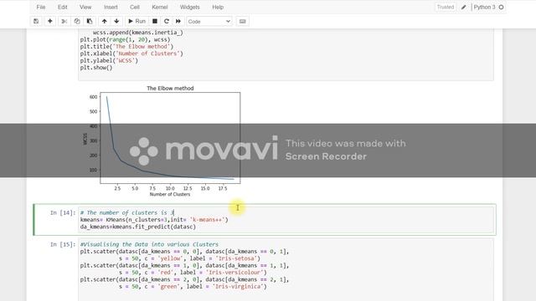
Task: Run the selected cell
Action: point(137,21)
